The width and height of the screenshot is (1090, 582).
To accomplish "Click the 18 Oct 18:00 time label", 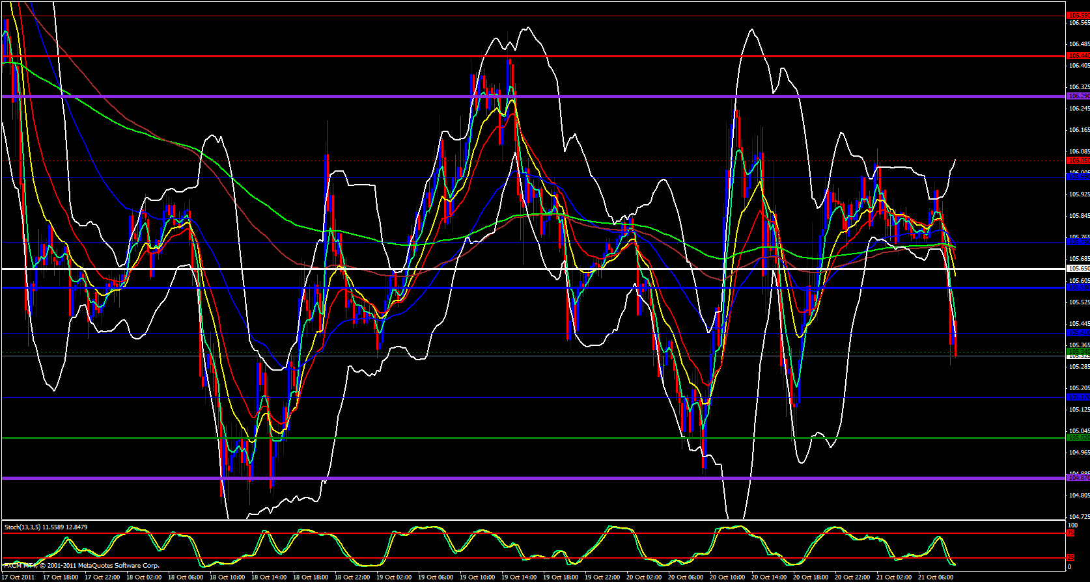I will coord(311,577).
